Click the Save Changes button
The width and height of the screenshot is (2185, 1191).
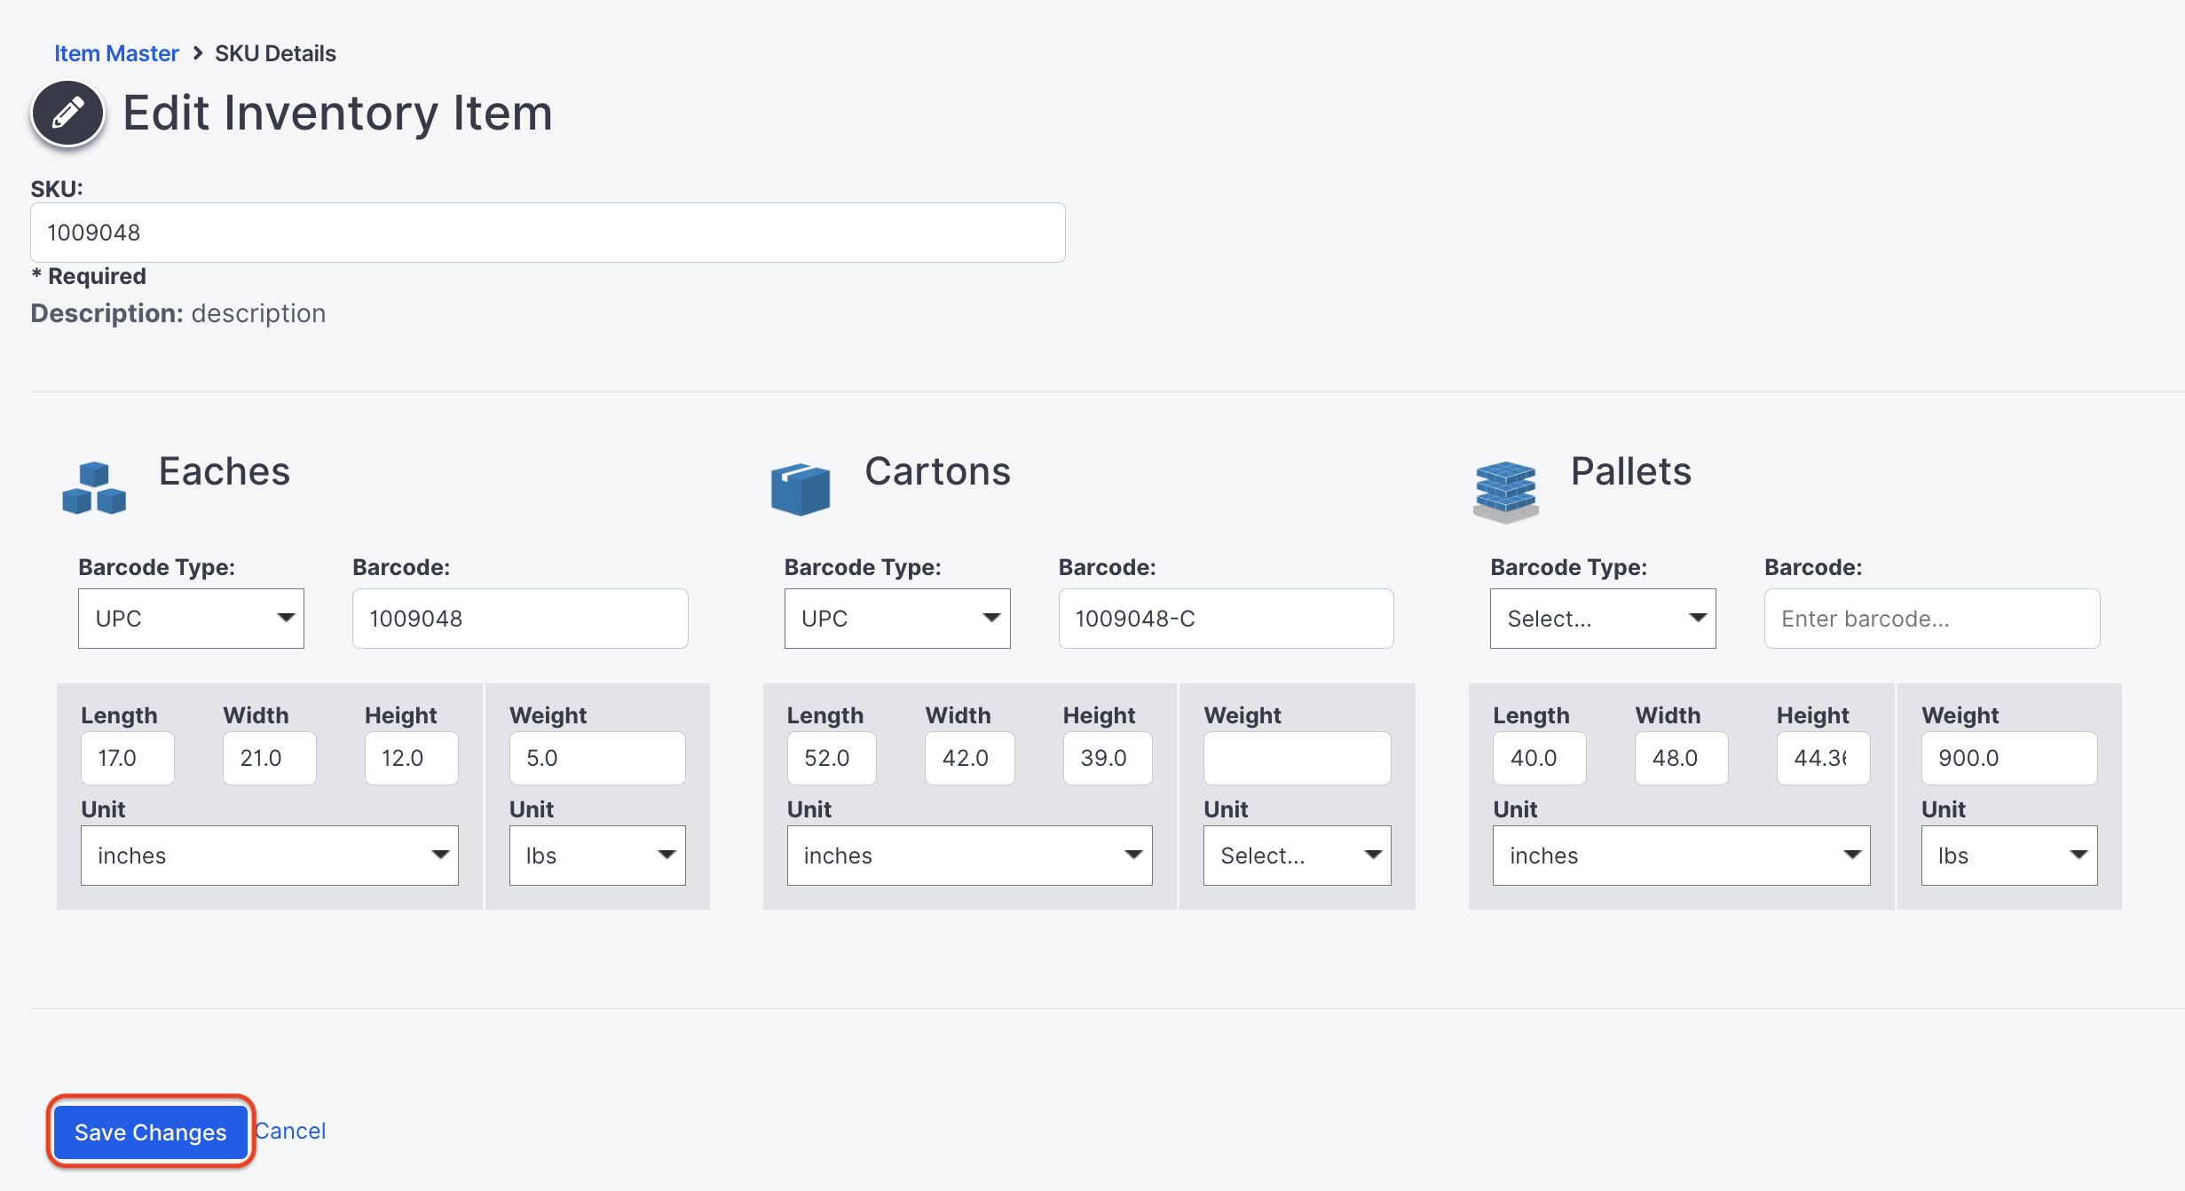(151, 1132)
